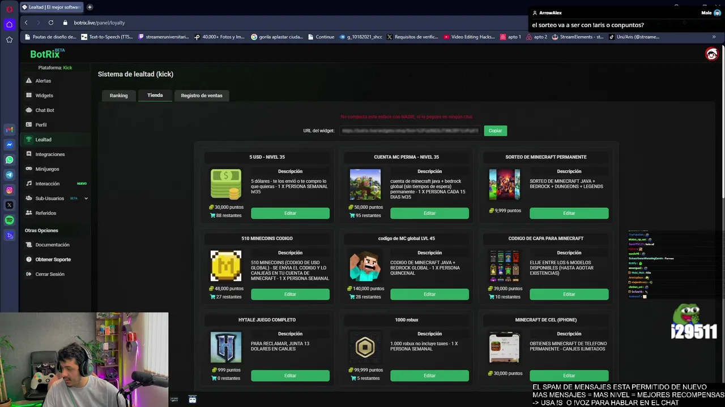Viewport: 725px width, 407px height.
Task: Open Telegram in the Opera sidebar
Action: (9, 175)
